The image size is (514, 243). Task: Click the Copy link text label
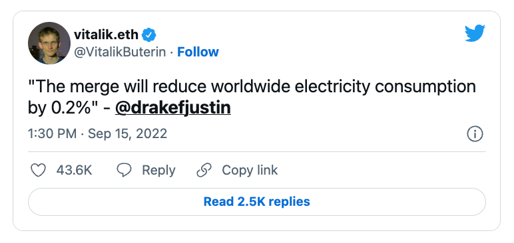click(250, 171)
